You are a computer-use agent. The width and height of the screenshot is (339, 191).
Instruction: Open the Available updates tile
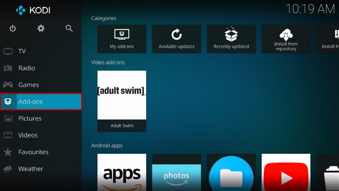176,39
